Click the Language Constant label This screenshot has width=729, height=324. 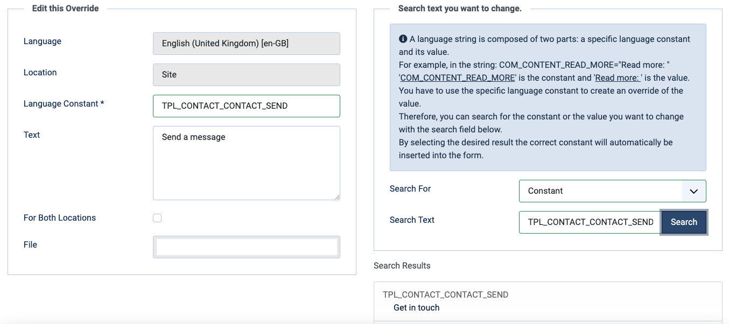(64, 104)
